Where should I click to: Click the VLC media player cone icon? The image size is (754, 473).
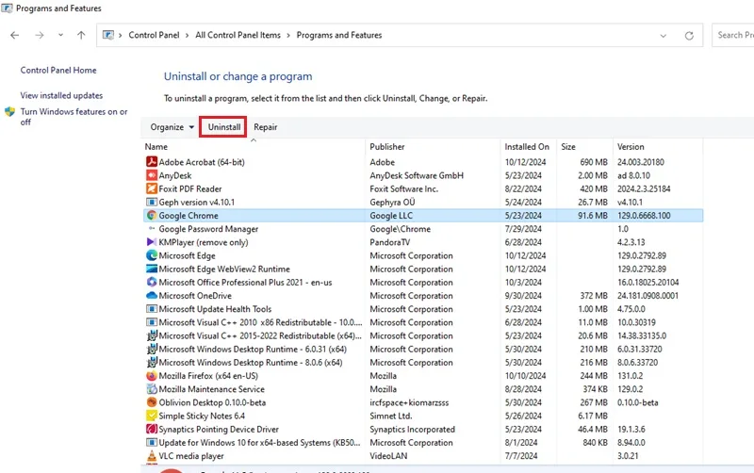click(152, 456)
